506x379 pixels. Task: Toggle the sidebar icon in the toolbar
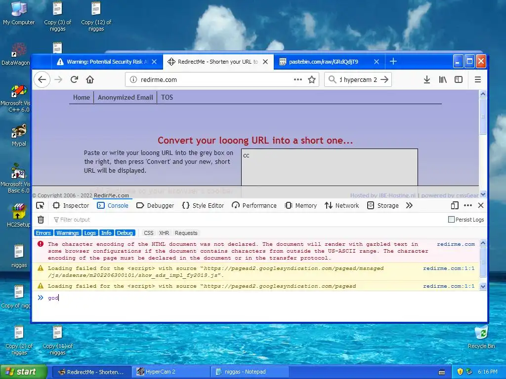point(459,79)
